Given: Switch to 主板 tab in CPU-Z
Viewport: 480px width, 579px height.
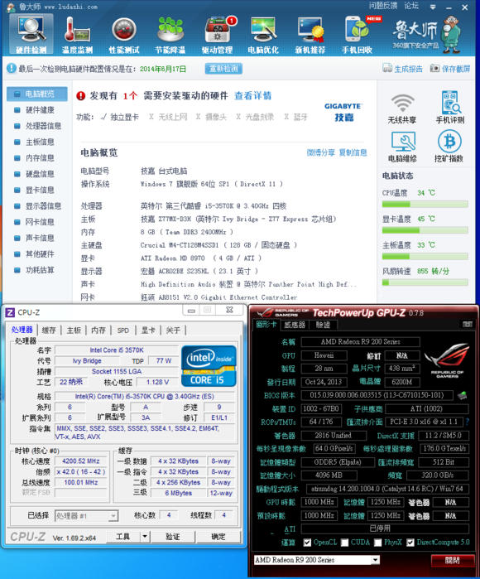Looking at the screenshot, I should tap(74, 331).
